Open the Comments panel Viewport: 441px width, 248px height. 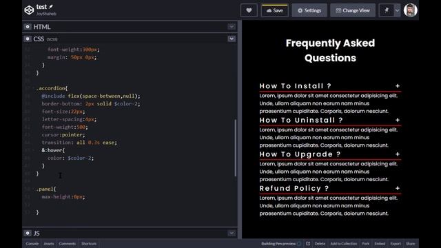68,244
